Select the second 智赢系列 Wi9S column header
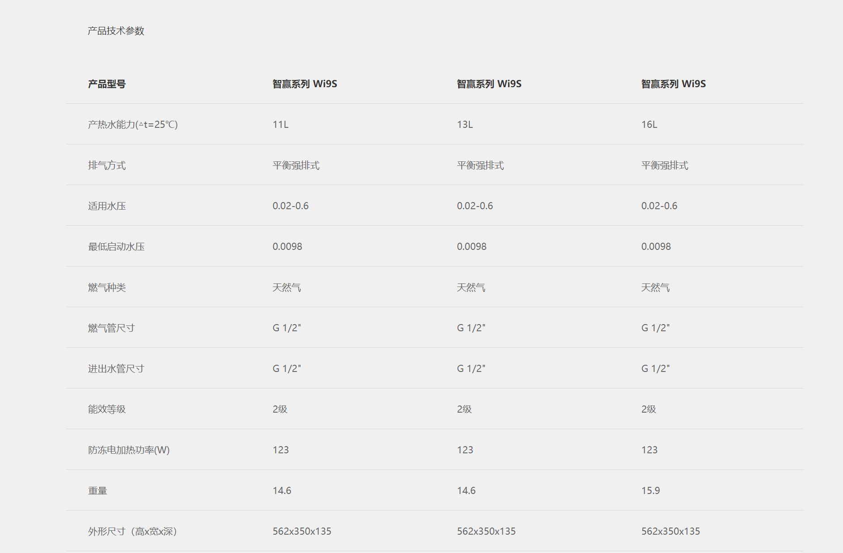The width and height of the screenshot is (843, 553). 489,84
